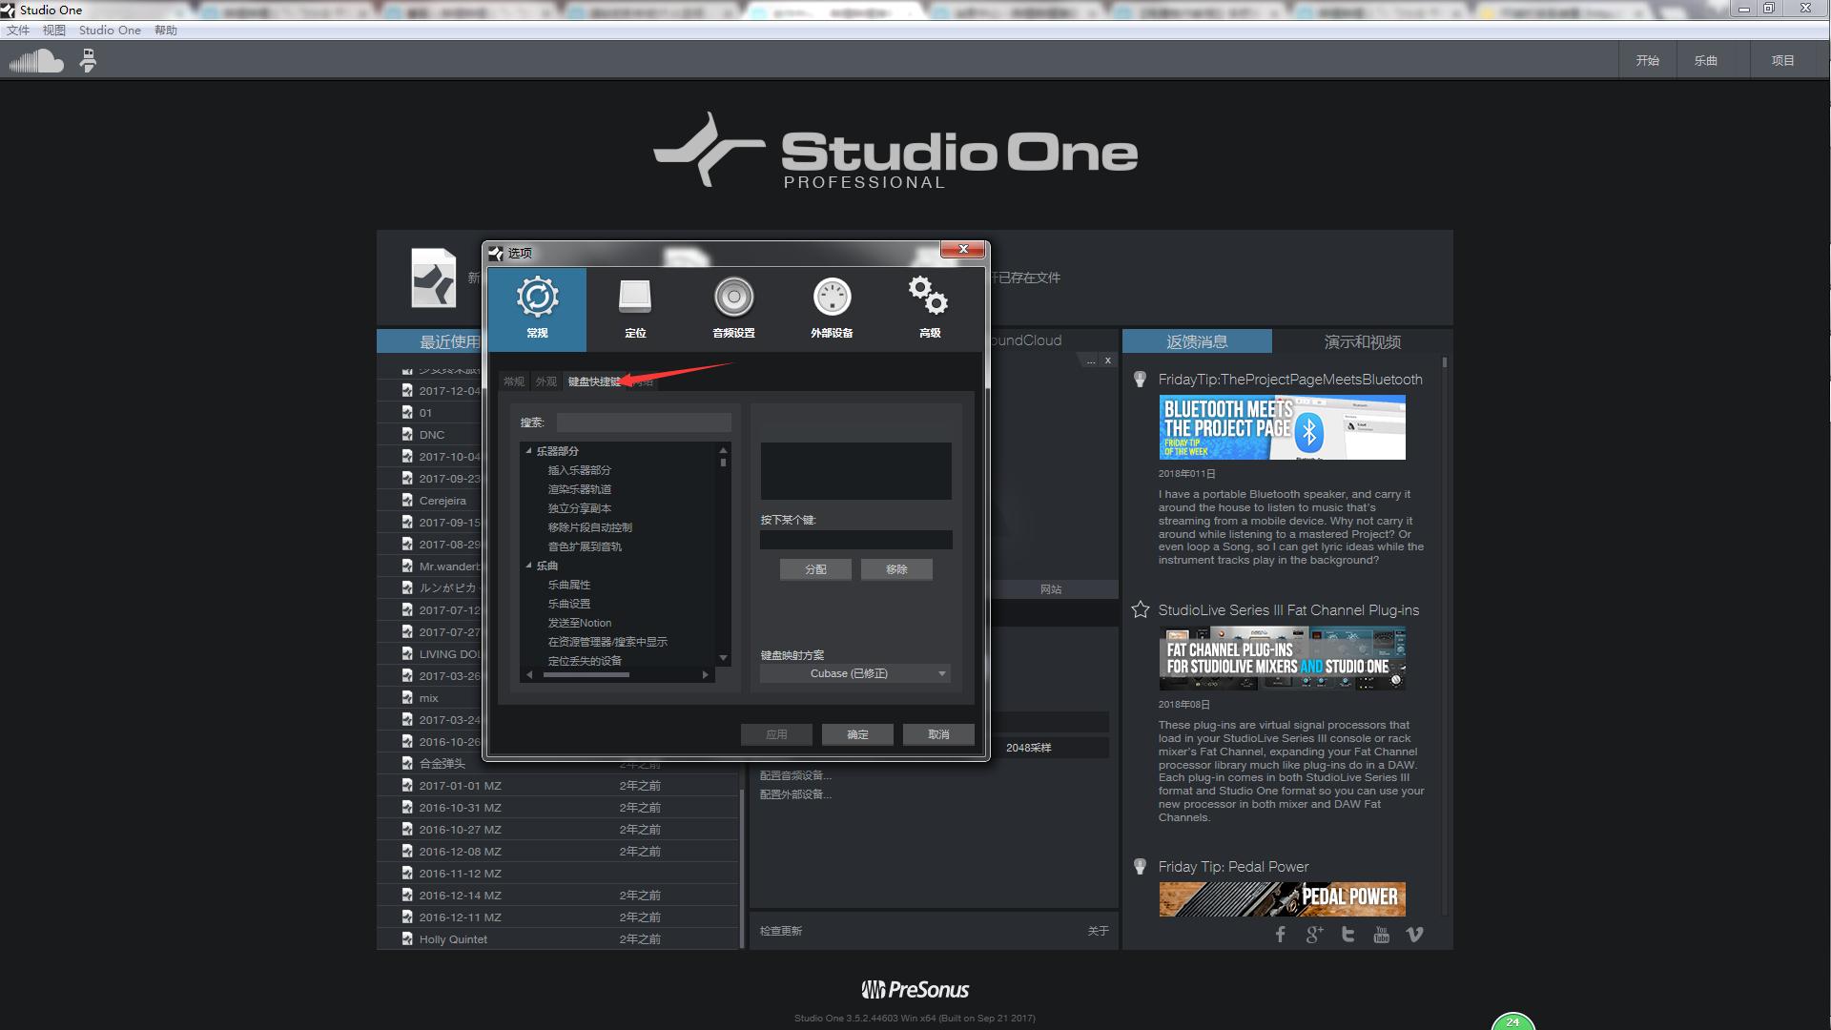The height and width of the screenshot is (1030, 1831).
Task: Click the song file icon next to DNC
Action: click(407, 434)
